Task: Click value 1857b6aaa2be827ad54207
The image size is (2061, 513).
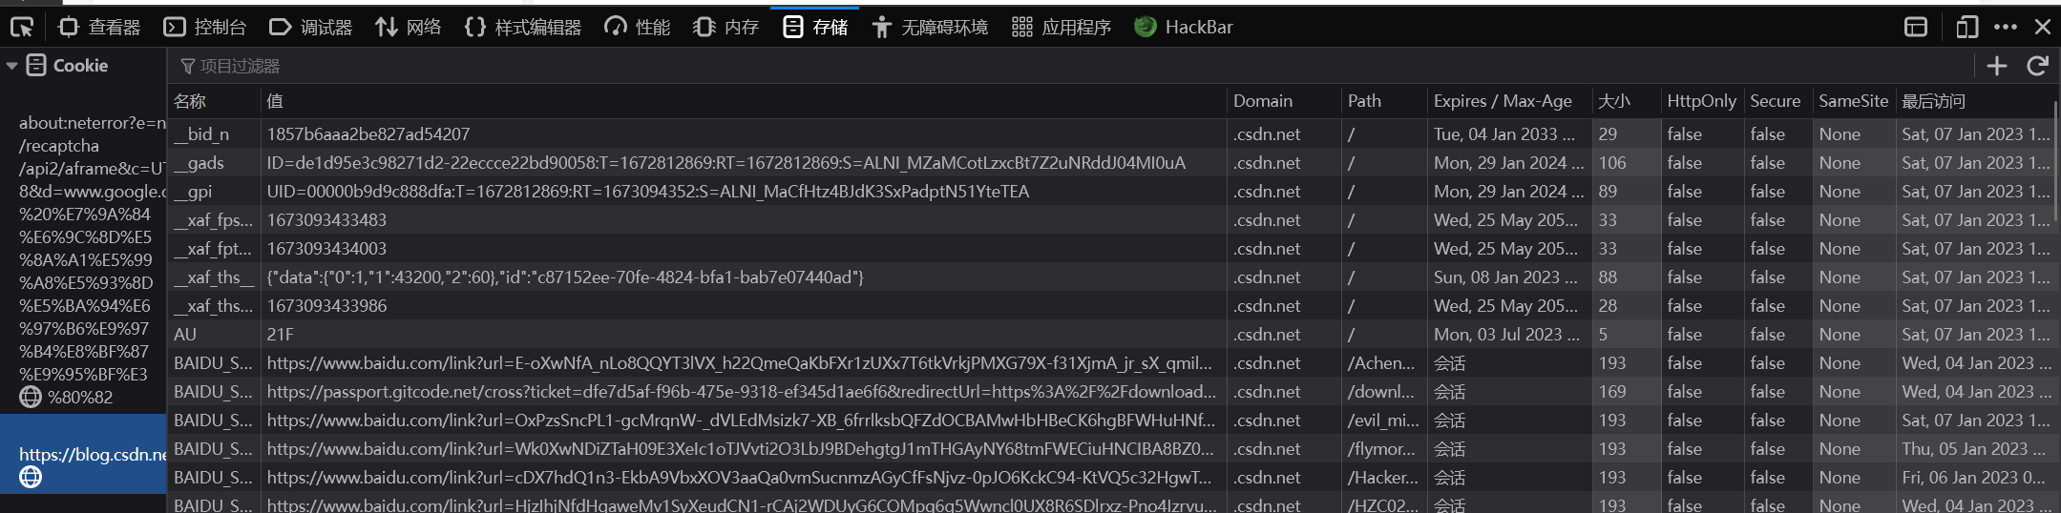Action: click(368, 134)
